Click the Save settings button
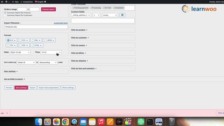The image size is (224, 126). coord(21,88)
